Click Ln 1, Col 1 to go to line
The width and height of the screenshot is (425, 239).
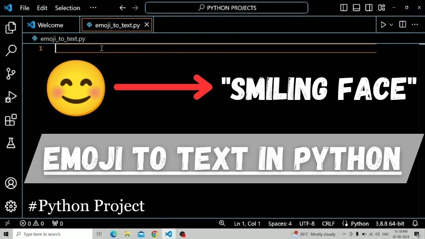click(247, 223)
